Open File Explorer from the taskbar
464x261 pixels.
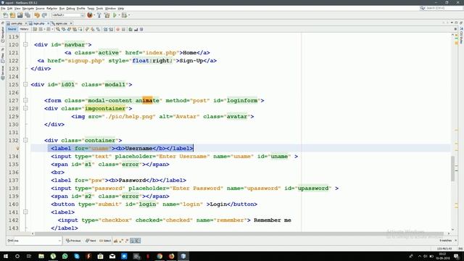pos(41,256)
